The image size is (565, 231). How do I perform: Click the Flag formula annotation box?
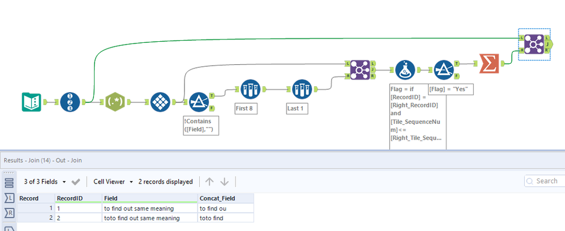418,117
